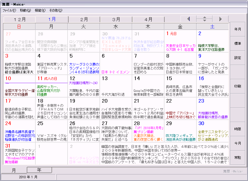
Task: Click the up/down year stepper arrows
Action: click(204, 19)
